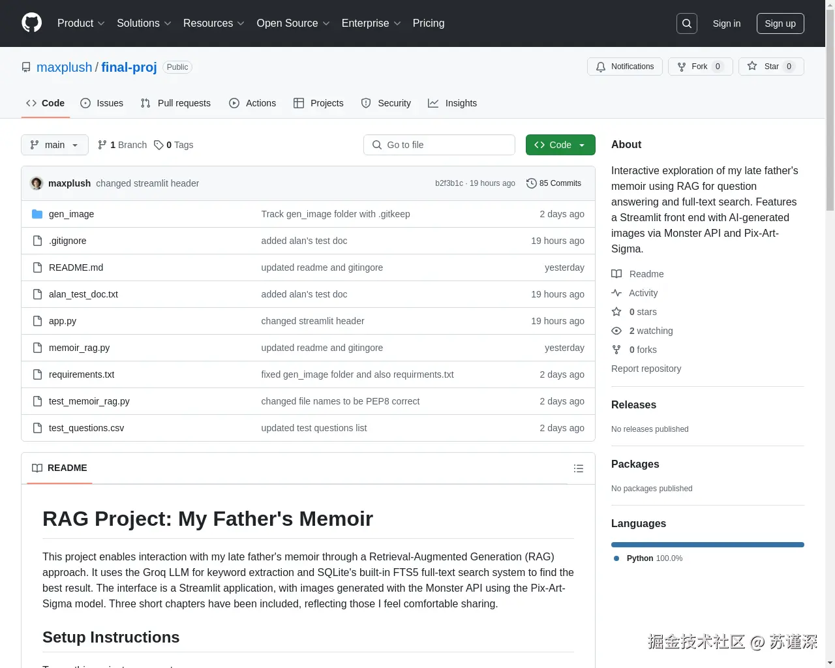Switch to the Issues tab

[x=102, y=103]
